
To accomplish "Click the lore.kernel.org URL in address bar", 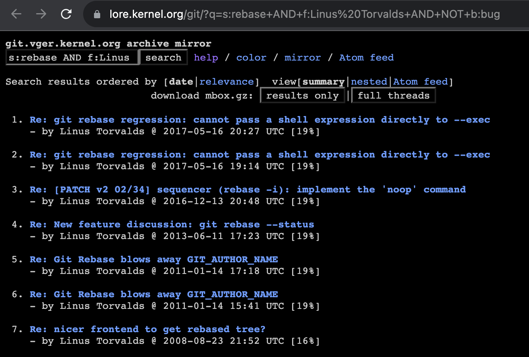I will (305, 15).
